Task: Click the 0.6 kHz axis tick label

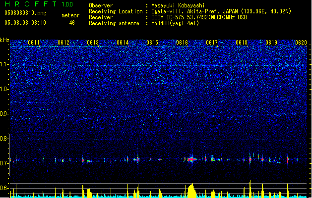Action: 4,188
